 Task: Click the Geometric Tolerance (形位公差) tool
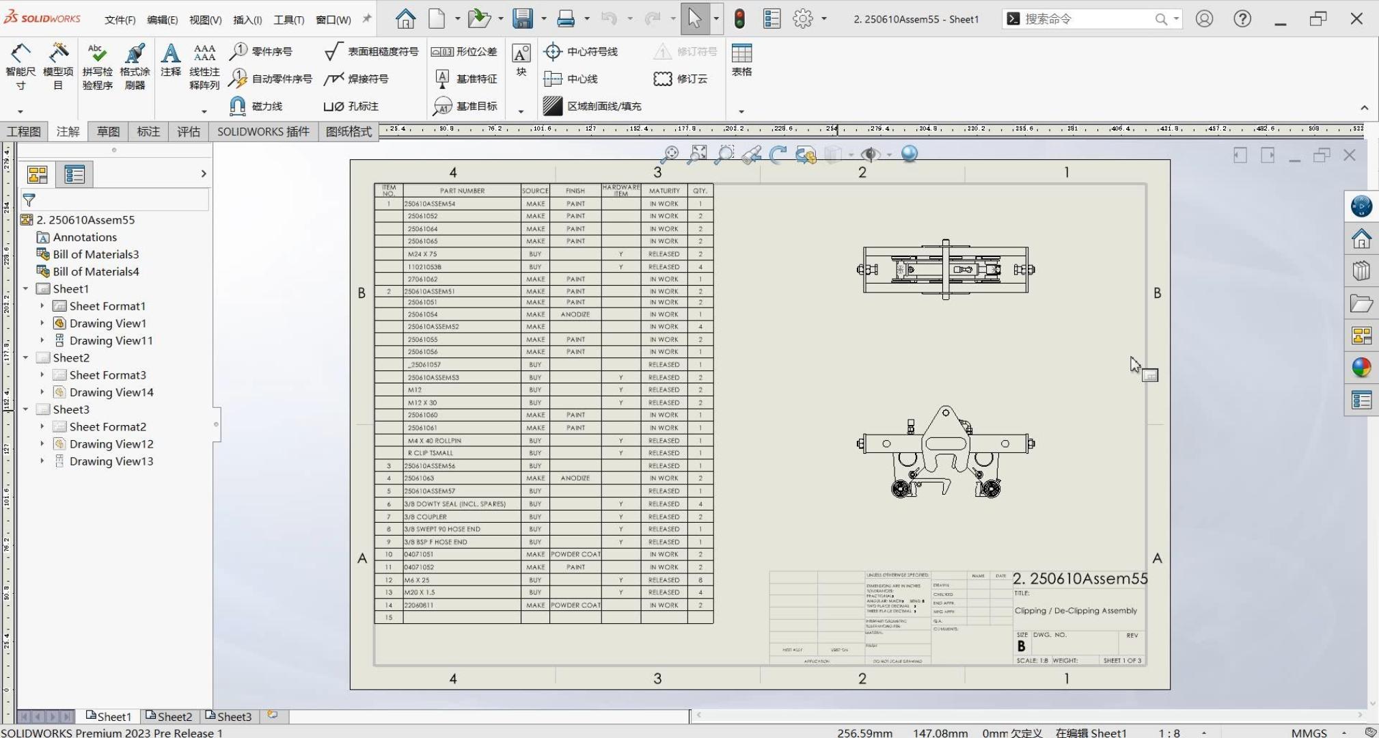(465, 51)
